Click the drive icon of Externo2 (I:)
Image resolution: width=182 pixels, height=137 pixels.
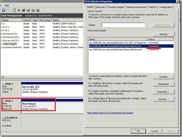3,34
